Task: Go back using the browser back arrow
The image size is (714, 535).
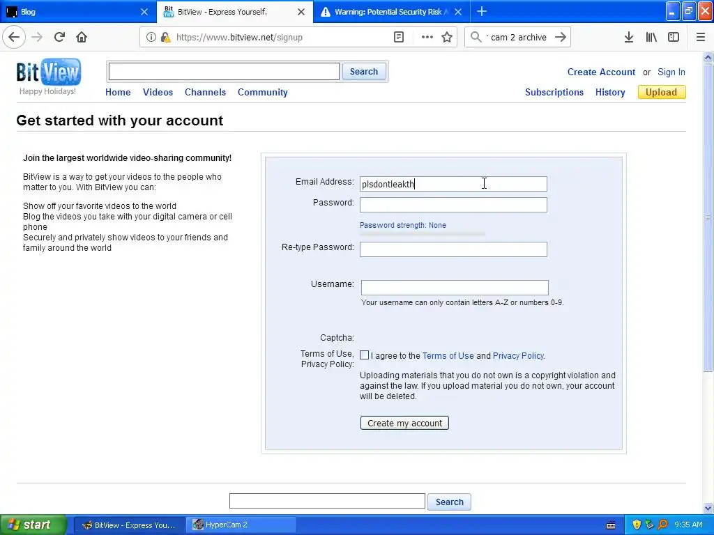Action: pos(14,38)
